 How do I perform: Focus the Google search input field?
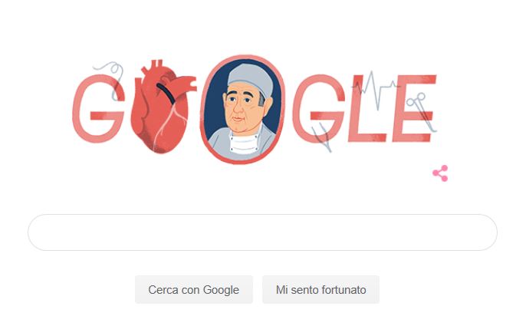[x=262, y=232]
